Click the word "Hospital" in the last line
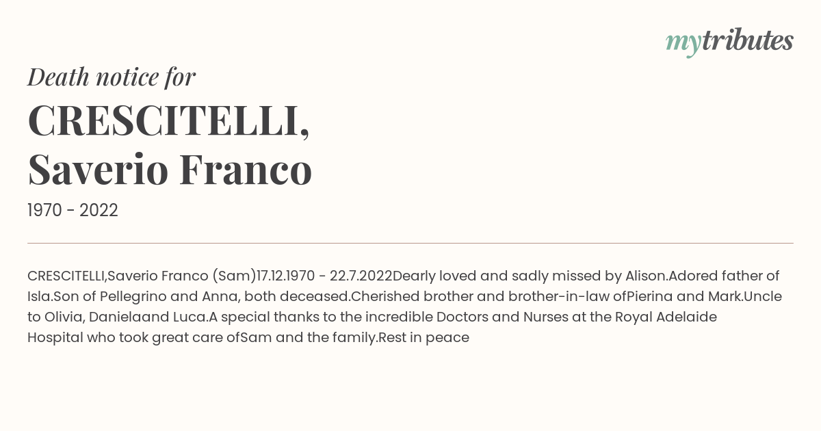 click(x=55, y=337)
